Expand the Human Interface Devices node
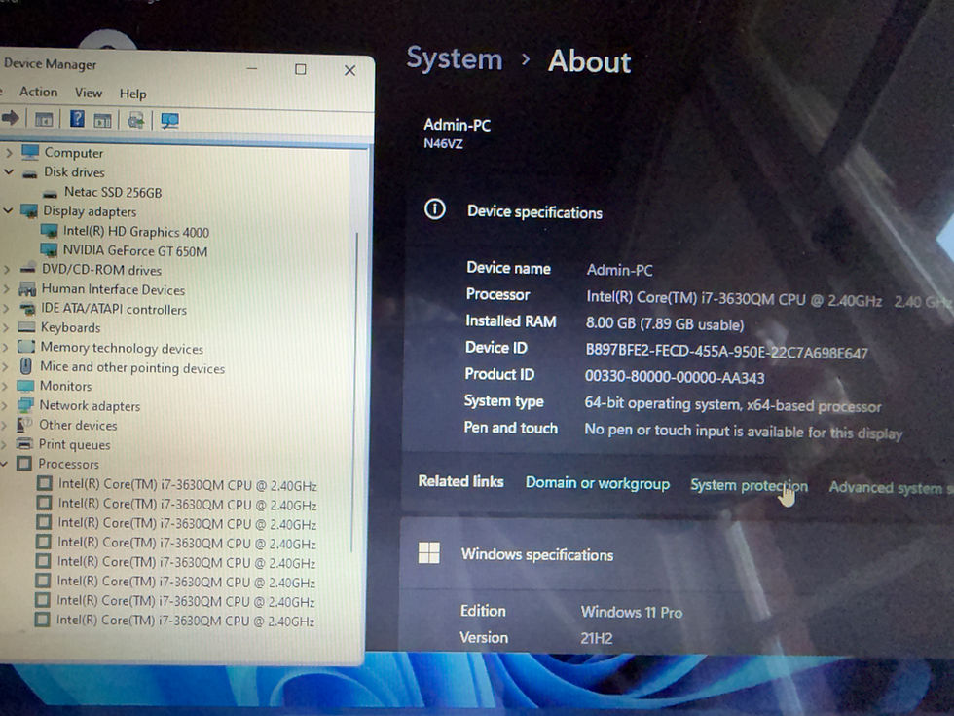 click(x=6, y=288)
